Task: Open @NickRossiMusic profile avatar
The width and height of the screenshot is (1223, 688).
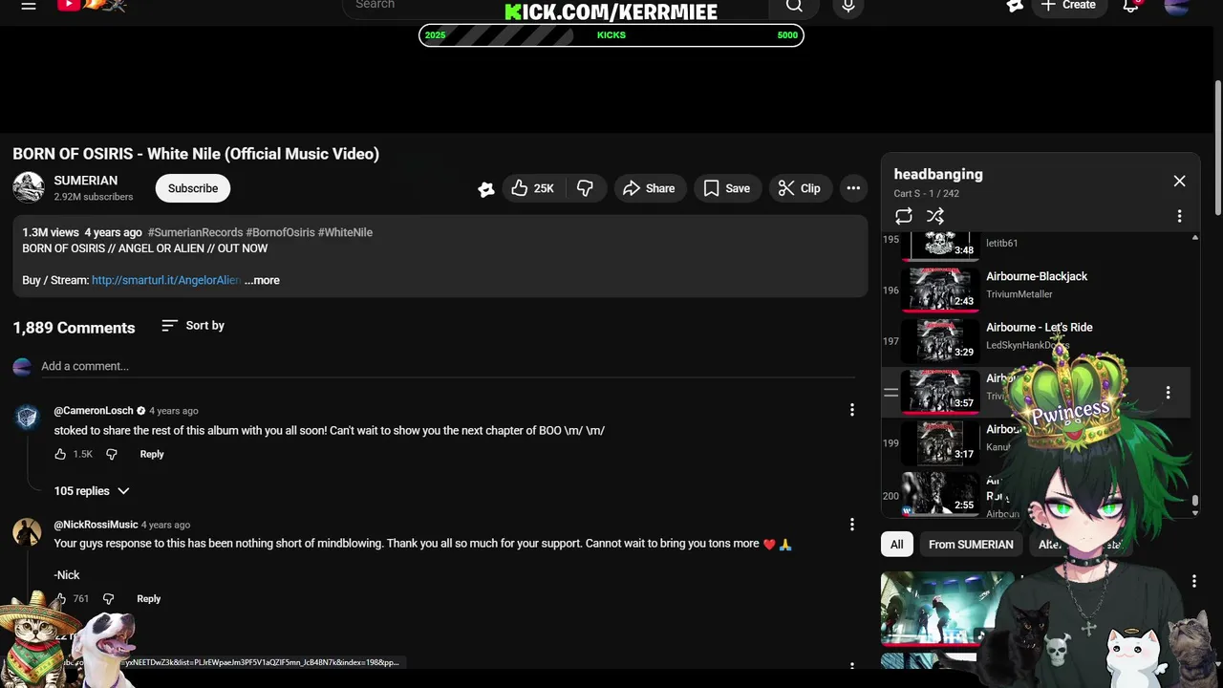Action: [27, 531]
